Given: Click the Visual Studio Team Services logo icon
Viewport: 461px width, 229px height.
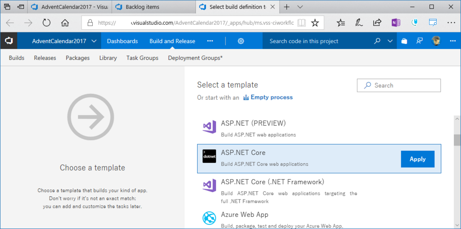Looking at the screenshot, I should coord(9,41).
